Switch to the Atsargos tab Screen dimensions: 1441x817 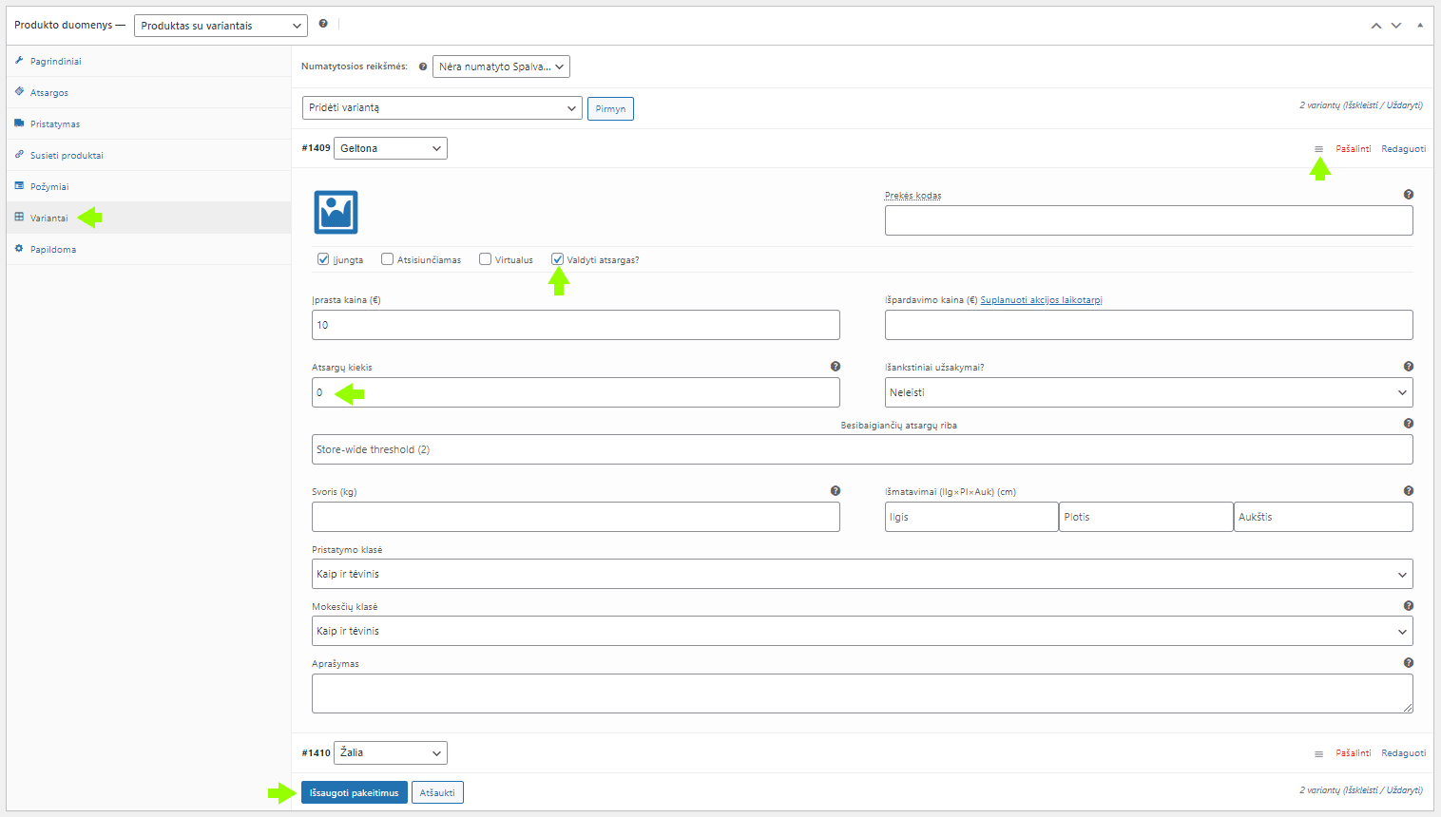[x=48, y=93]
